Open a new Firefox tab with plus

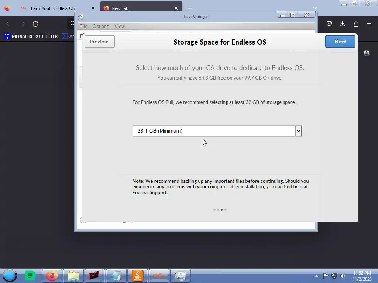190,8
